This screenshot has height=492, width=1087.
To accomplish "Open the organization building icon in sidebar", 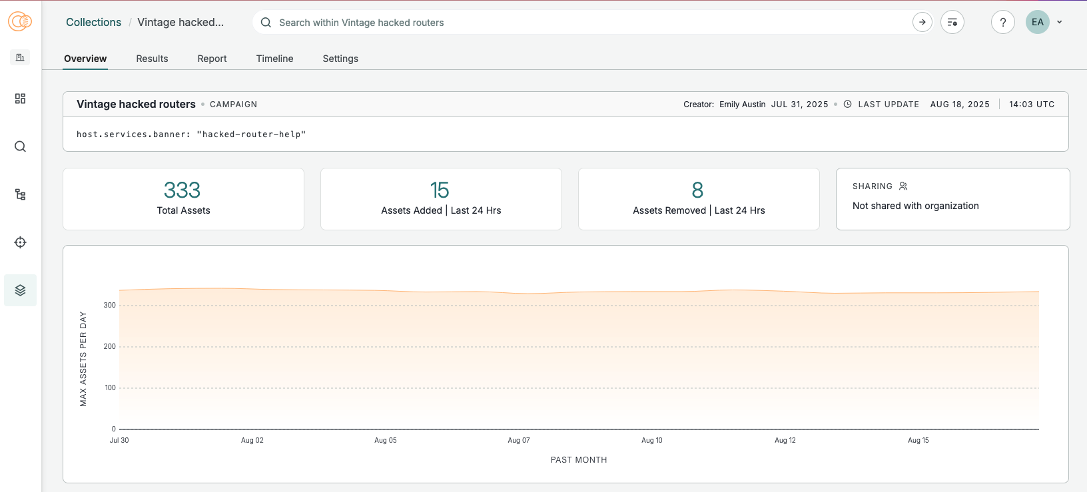I will (20, 57).
